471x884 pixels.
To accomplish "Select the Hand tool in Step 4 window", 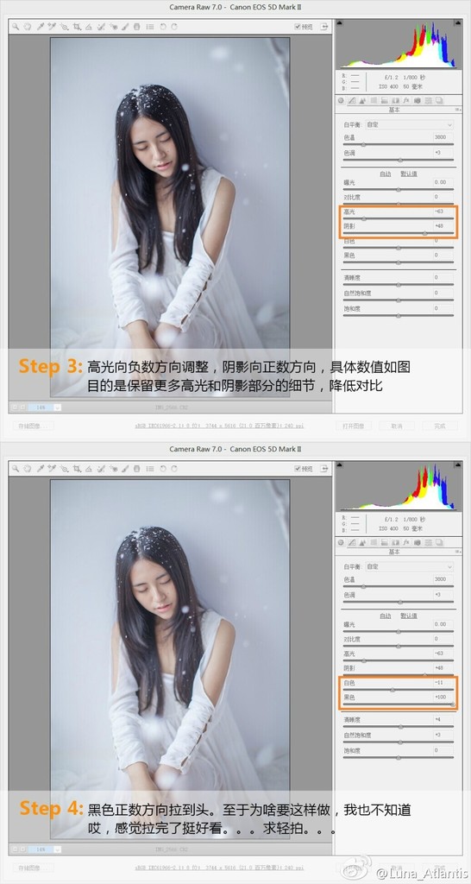I will [x=27, y=469].
